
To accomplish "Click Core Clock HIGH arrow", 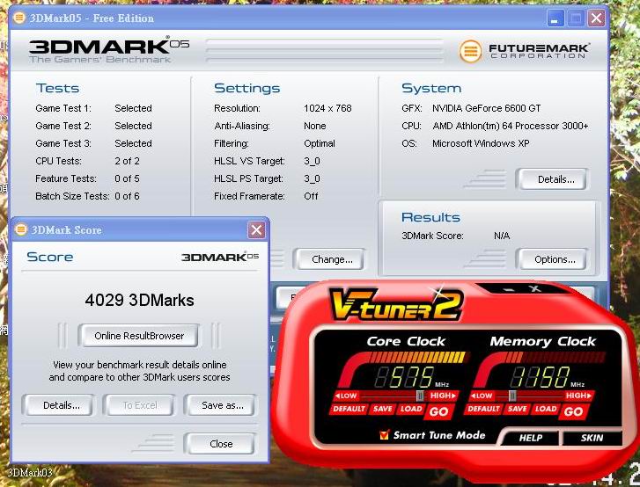I will (x=443, y=396).
